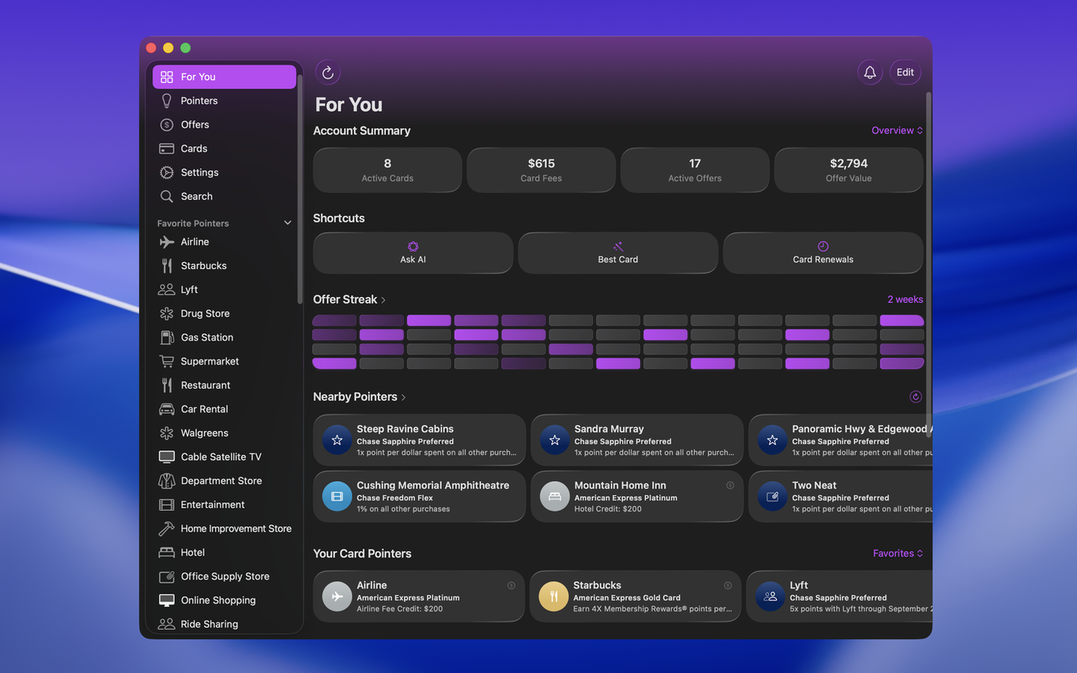Open the Favorites dropdown for Card Pointers
Screen dimensions: 1077x673
coord(897,554)
